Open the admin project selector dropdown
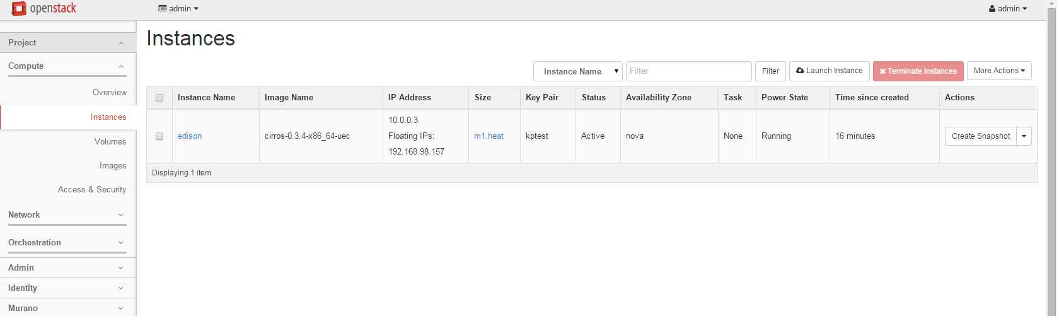 click(x=178, y=9)
